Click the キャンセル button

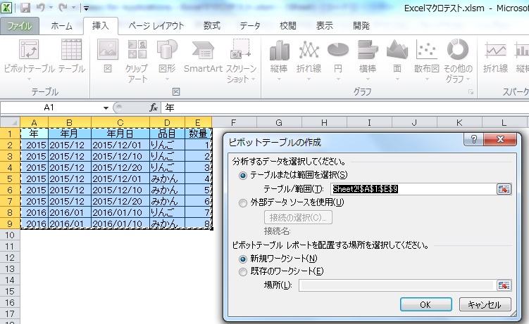click(x=485, y=305)
